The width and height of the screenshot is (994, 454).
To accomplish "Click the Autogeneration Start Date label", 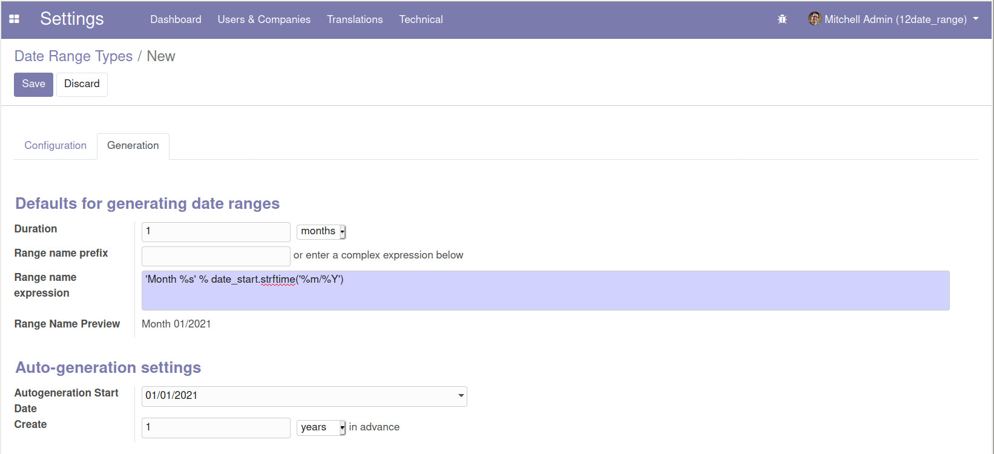I will pyautogui.click(x=67, y=401).
